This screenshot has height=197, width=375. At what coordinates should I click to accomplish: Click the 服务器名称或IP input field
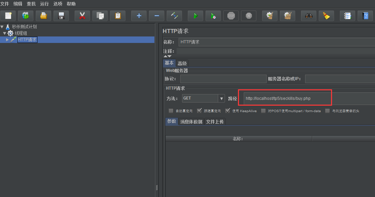click(340, 79)
